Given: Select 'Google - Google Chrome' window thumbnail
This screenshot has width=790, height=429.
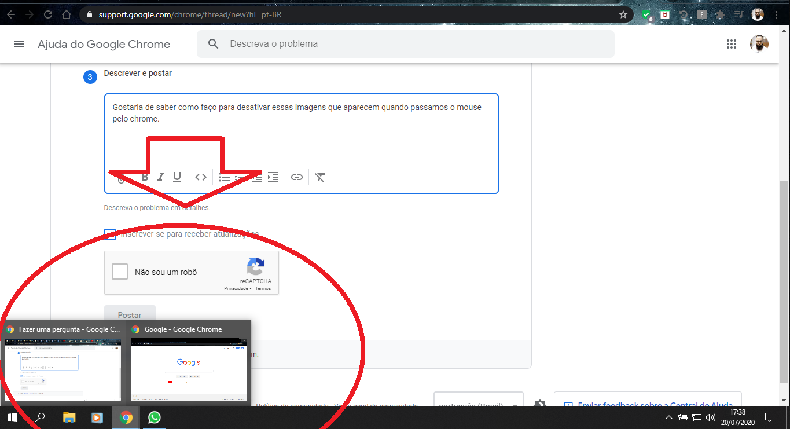Looking at the screenshot, I should pos(189,364).
